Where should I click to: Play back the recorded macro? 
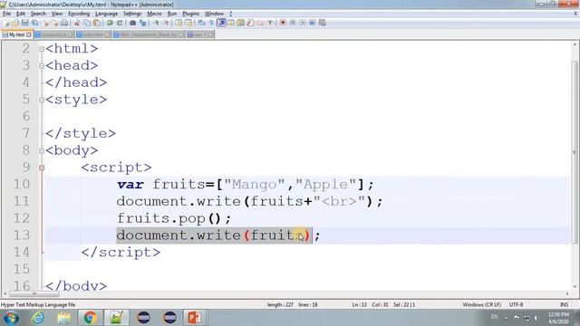coord(303,23)
